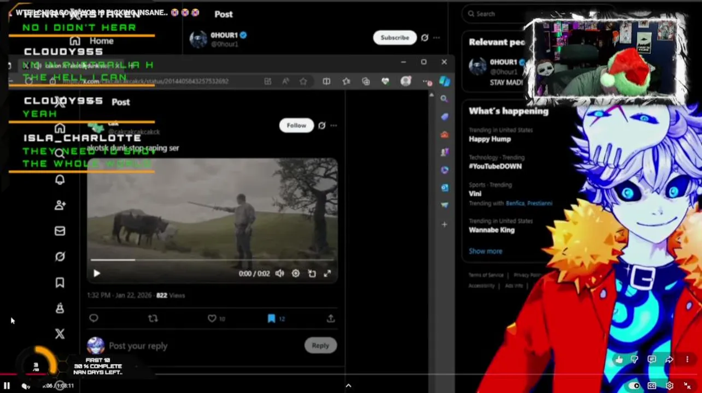The height and width of the screenshot is (393, 702).
Task: Pause the YouTube video
Action: pyautogui.click(x=7, y=385)
